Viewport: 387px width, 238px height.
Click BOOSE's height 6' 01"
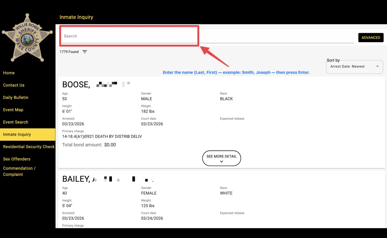point(67,111)
